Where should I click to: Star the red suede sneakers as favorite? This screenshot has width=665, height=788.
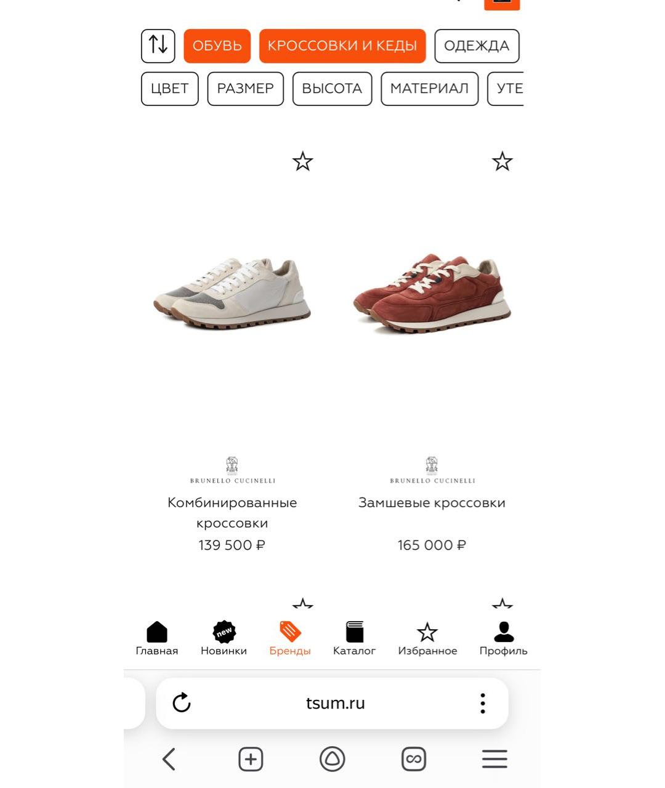point(502,162)
